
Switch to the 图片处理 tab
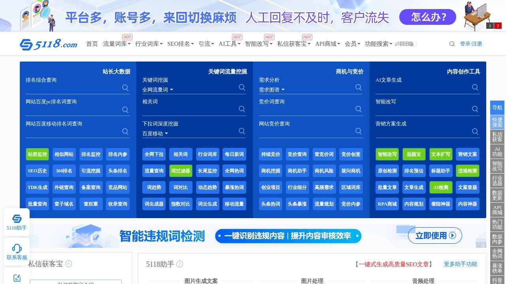(311, 281)
